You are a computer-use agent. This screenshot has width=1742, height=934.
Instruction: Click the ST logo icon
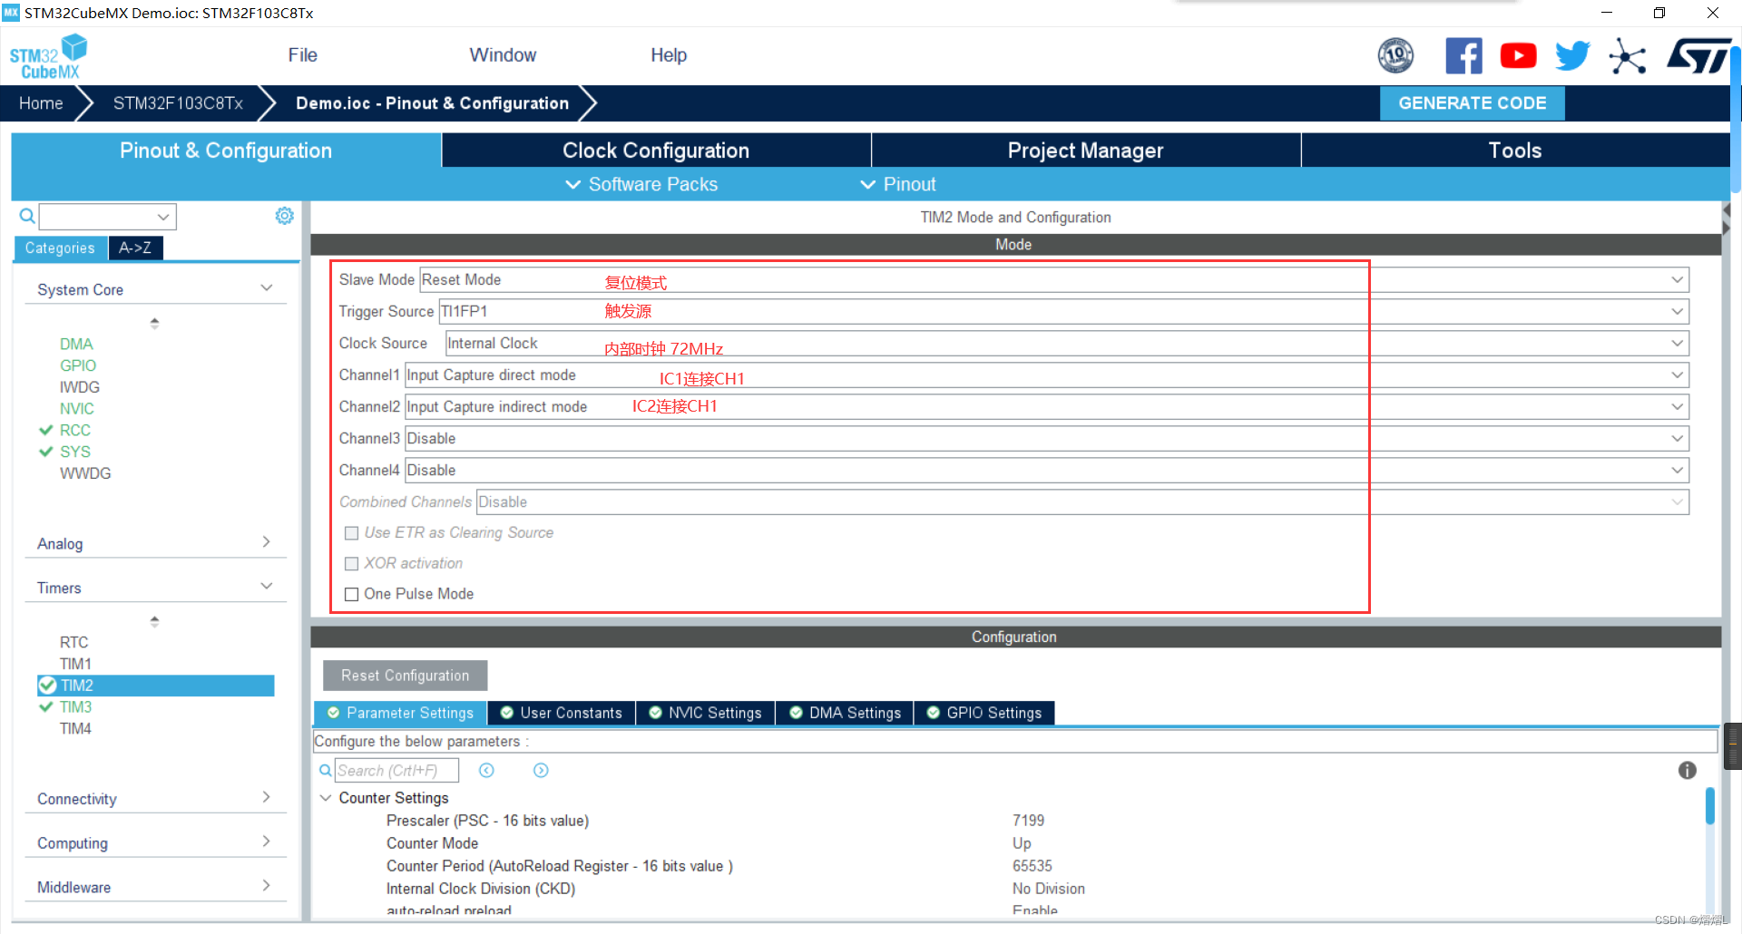(x=1698, y=55)
